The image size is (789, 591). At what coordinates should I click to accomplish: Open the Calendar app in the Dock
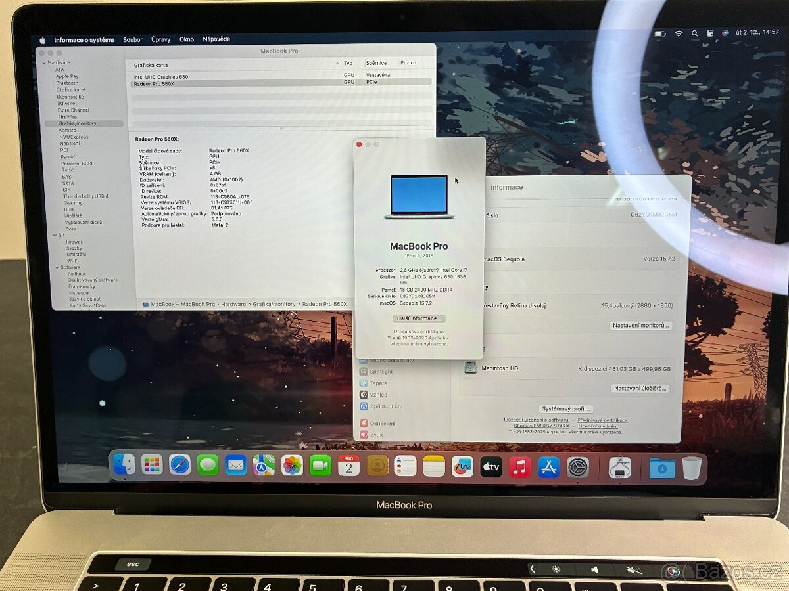[348, 466]
